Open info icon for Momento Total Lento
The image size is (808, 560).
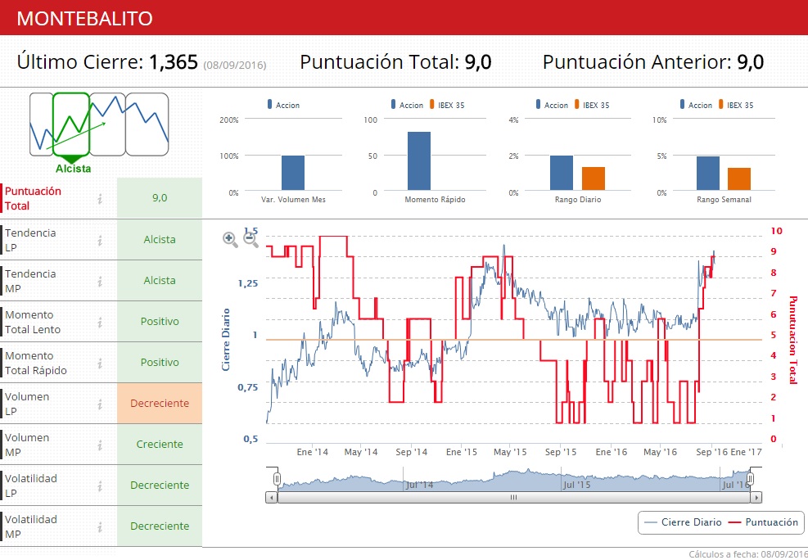(x=100, y=322)
